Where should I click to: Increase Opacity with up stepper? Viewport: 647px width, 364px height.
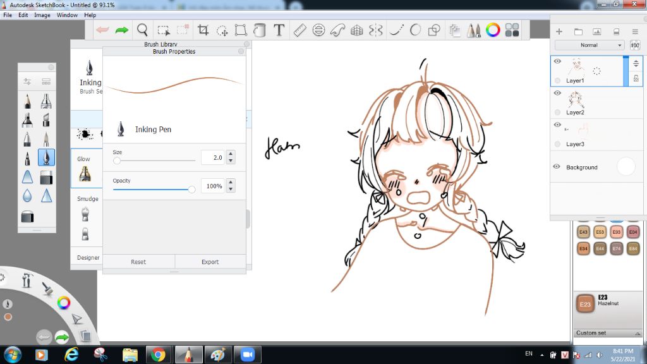[231, 183]
